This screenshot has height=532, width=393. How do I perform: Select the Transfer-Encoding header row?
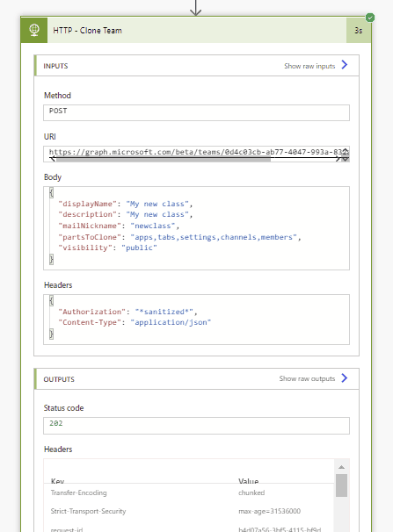[x=189, y=492]
